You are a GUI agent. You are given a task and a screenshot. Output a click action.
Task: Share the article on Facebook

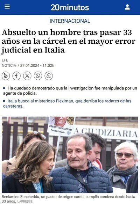coord(16,76)
